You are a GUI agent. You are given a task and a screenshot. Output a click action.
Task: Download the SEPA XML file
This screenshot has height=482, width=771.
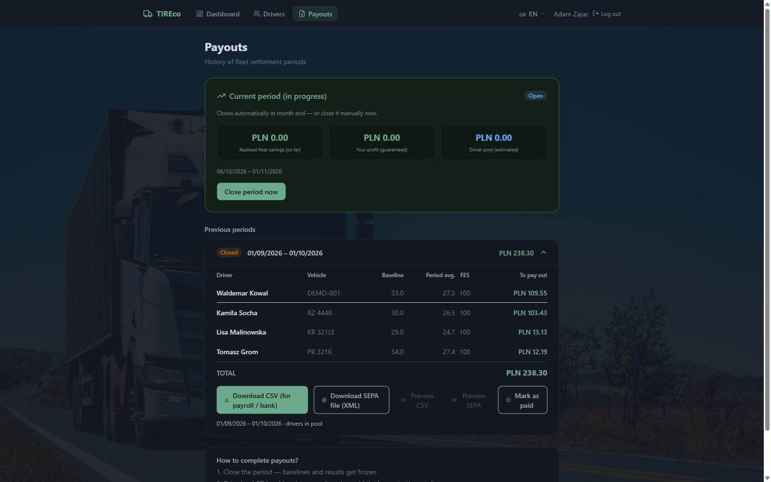351,400
